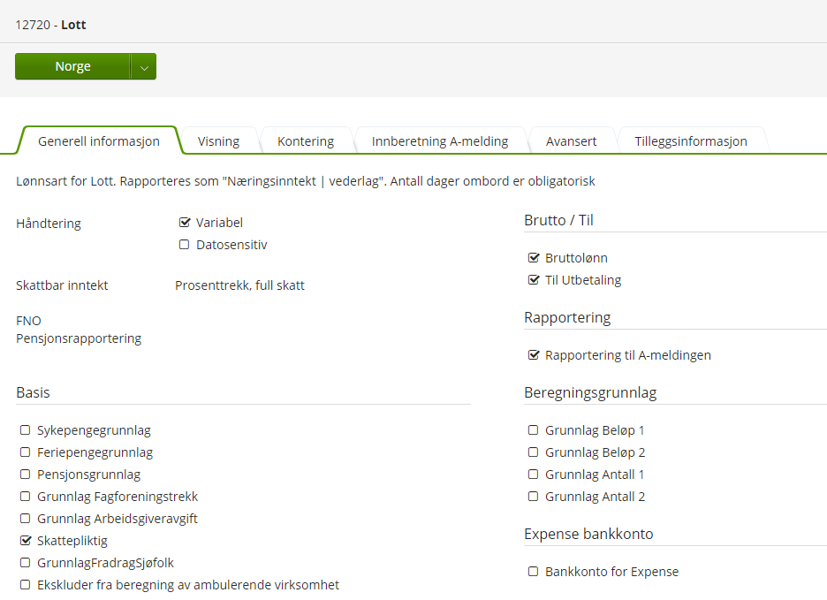Select the Generell informasjon tab
The image size is (827, 600).
99,141
